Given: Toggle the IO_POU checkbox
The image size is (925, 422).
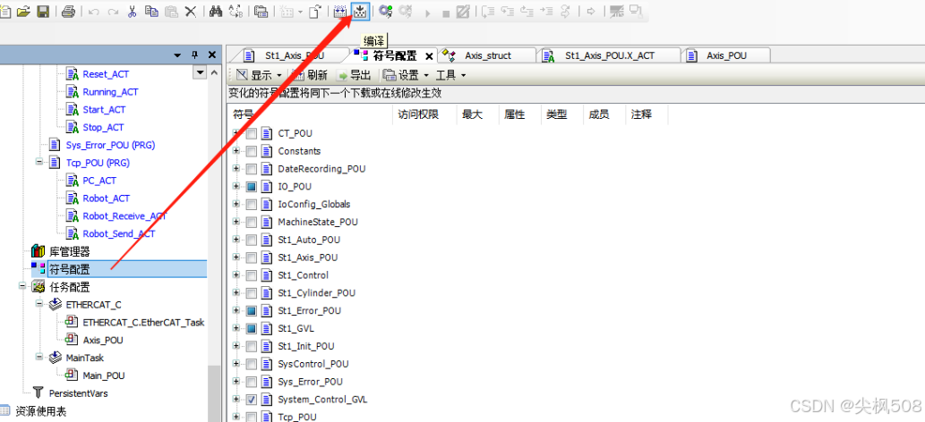Looking at the screenshot, I should [252, 187].
